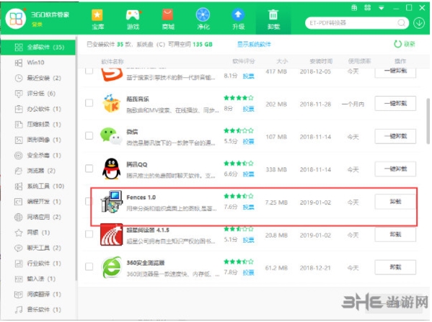The image size is (432, 322).
Task: Sort by 大小 size column header
Action: [x=282, y=61]
